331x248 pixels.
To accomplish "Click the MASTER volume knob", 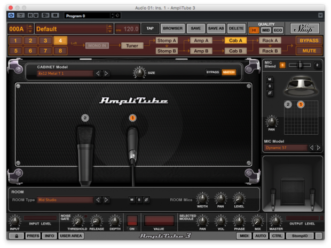I will [x=275, y=221].
